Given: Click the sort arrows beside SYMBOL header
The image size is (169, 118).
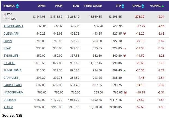Looking at the screenshot, I should tap(17, 6).
